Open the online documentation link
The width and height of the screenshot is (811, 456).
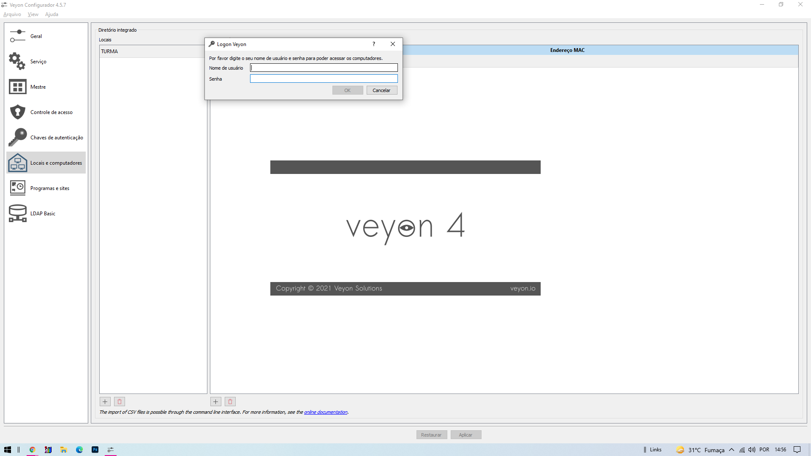click(326, 412)
